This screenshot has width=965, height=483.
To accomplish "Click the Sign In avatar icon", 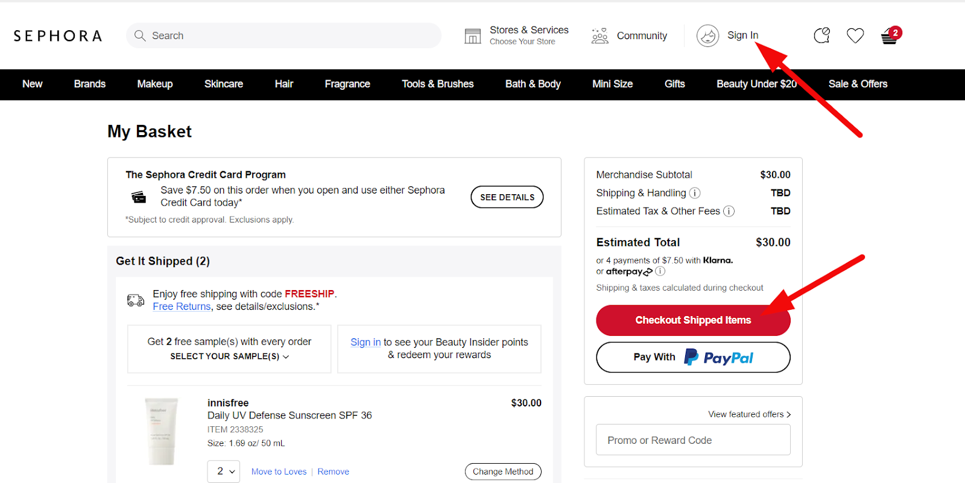I will (708, 36).
